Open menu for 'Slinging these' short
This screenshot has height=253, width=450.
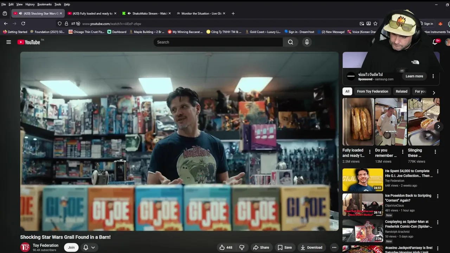pos(435,152)
